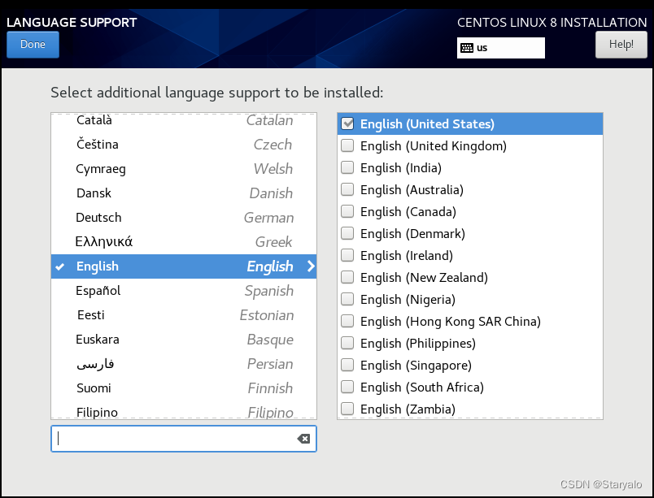Viewport: 654px width, 498px height.
Task: Click the italic Estonian label
Action: click(x=267, y=315)
